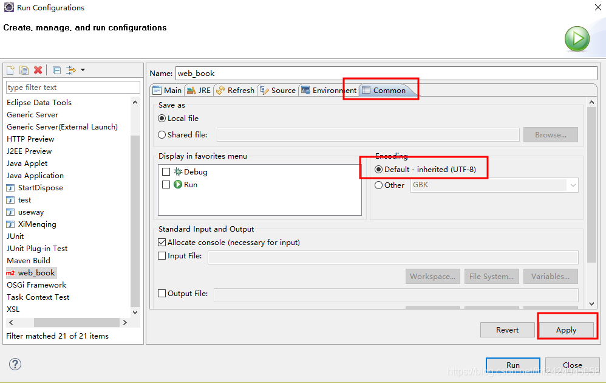The image size is (606, 383).
Task: Click Common tab's vertical scrollbar down arrow
Action: tap(591, 304)
